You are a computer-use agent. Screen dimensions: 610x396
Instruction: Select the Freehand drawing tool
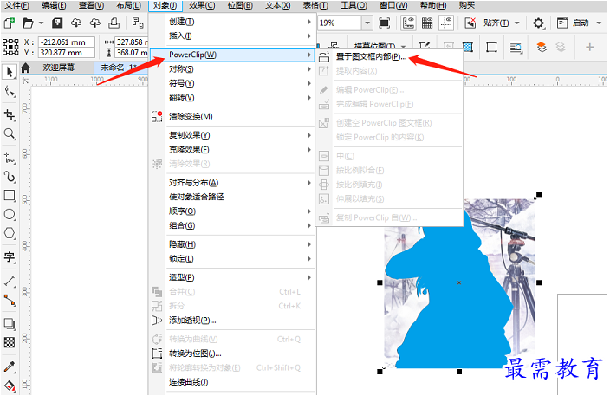point(10,158)
